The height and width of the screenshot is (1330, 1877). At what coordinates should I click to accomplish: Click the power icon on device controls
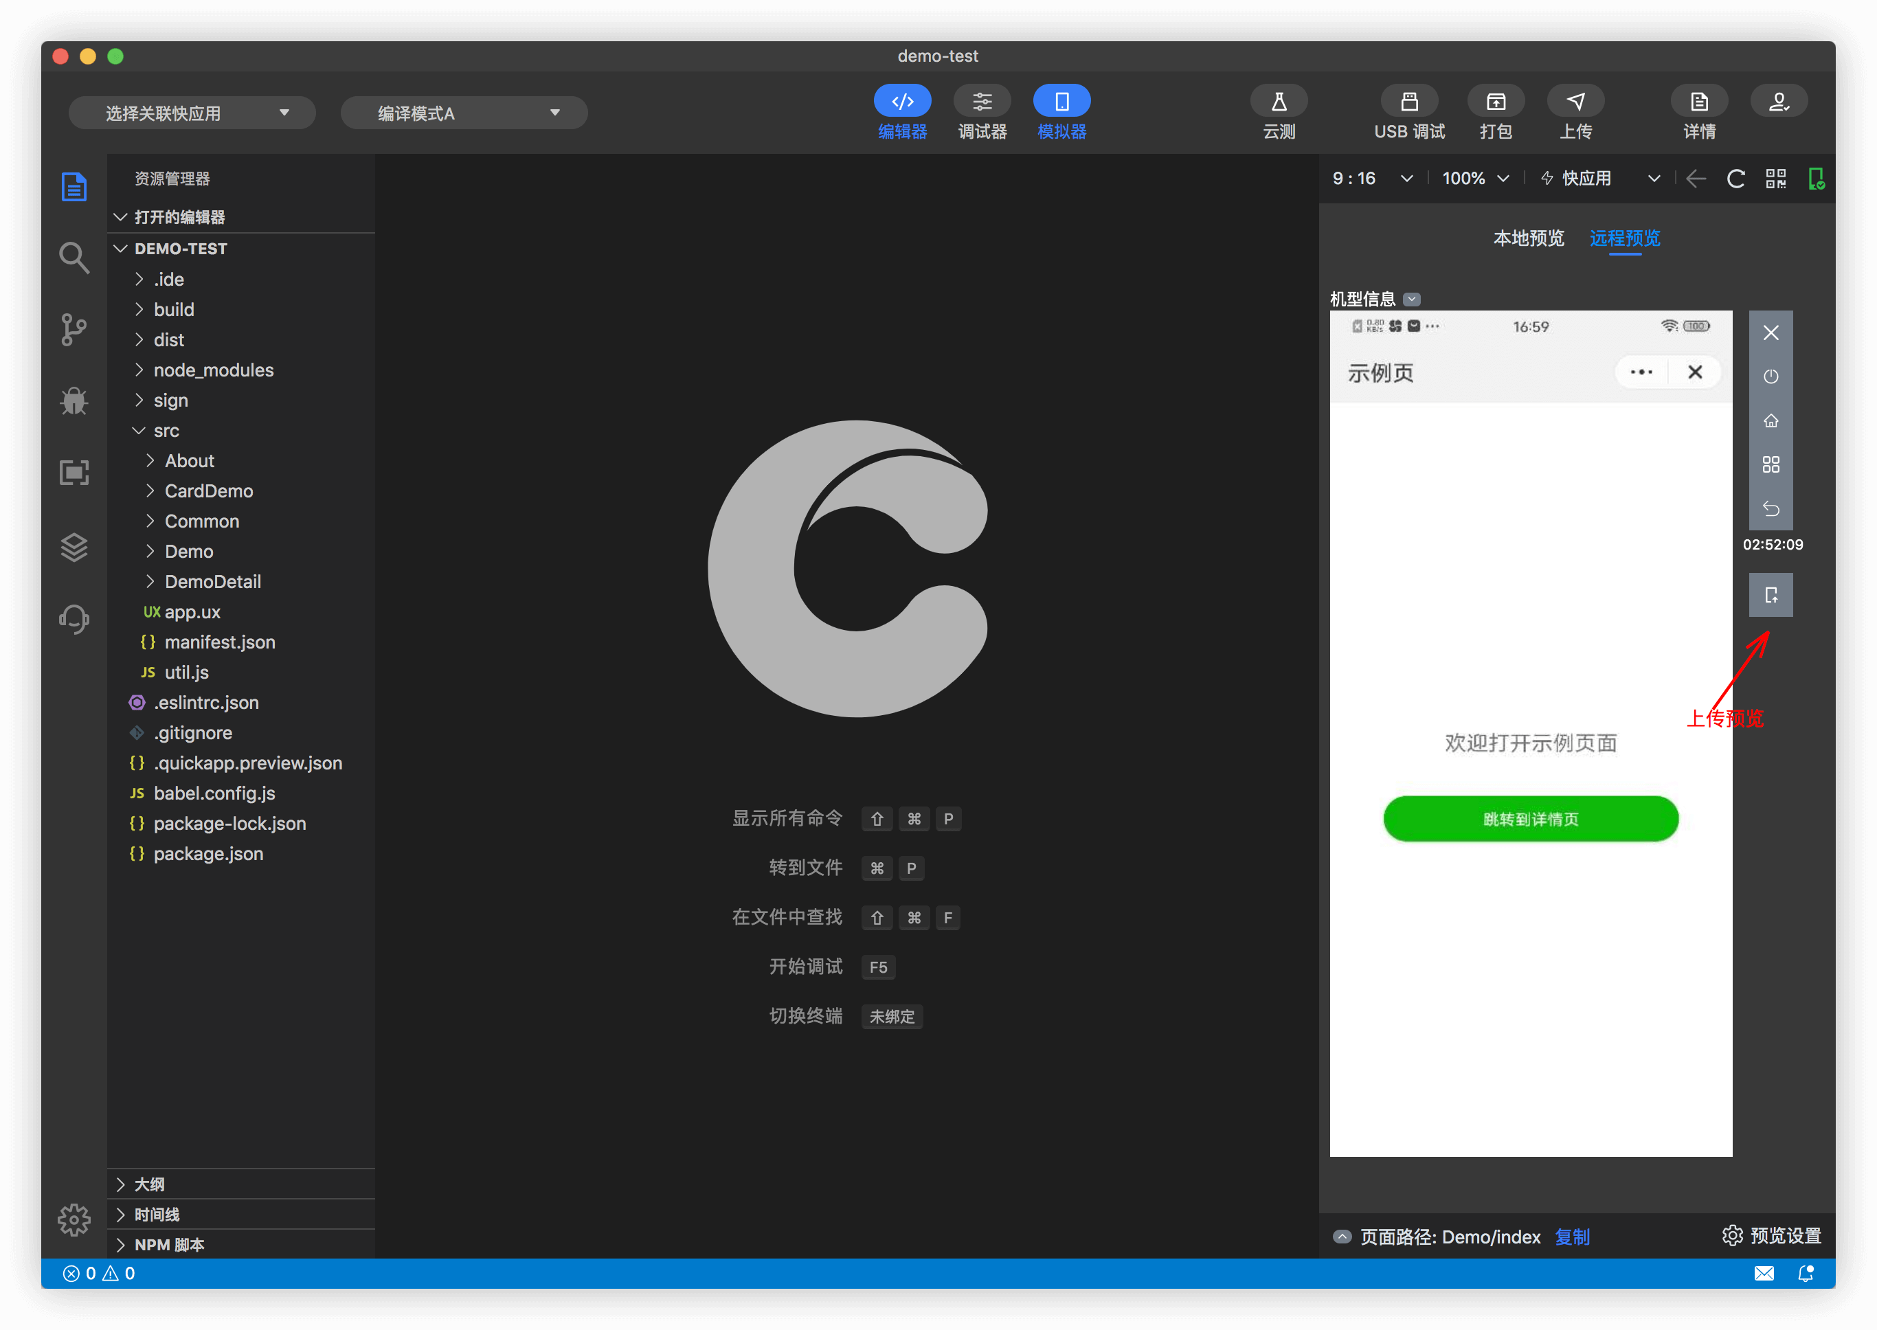point(1771,376)
